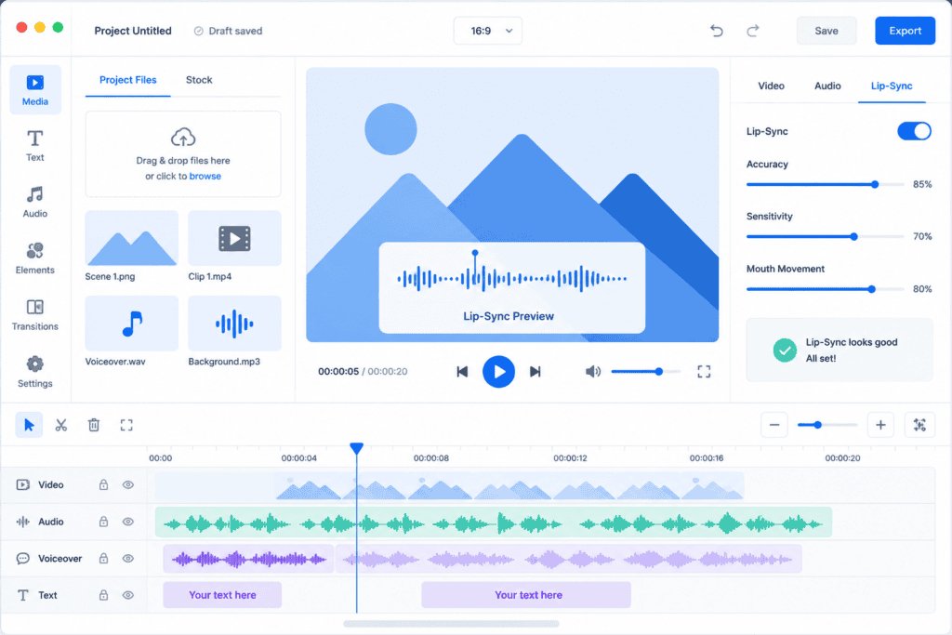Open the Audio properties tab
The width and height of the screenshot is (952, 635).
pyautogui.click(x=827, y=86)
